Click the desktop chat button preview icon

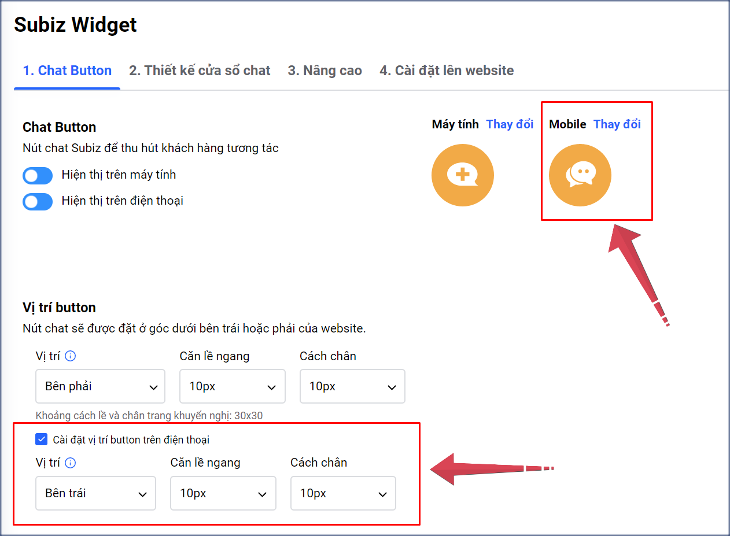pos(462,175)
